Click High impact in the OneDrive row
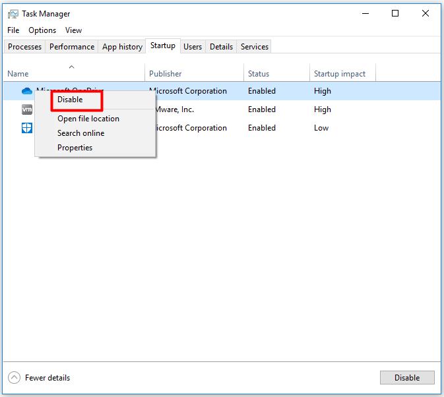Viewport: 444px width, 397px height. tap(323, 91)
